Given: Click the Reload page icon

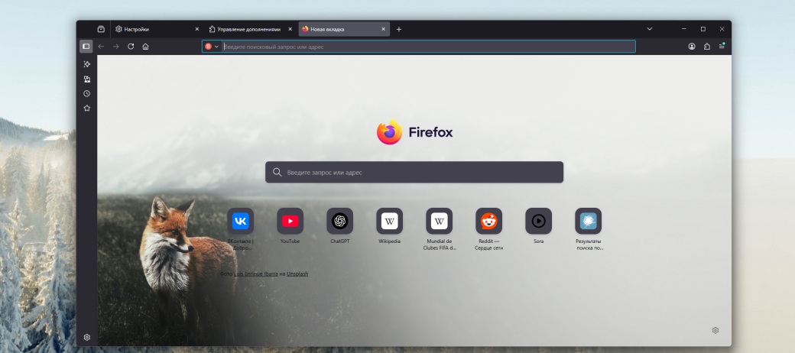Looking at the screenshot, I should click(131, 47).
